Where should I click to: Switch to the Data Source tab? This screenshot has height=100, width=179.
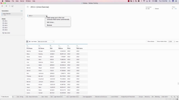coord(5,97)
